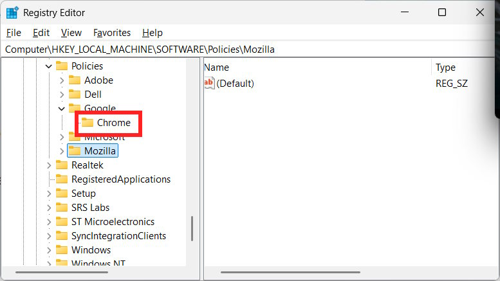The image size is (500, 281).
Task: Click the Chrome folder icon
Action: (88, 122)
